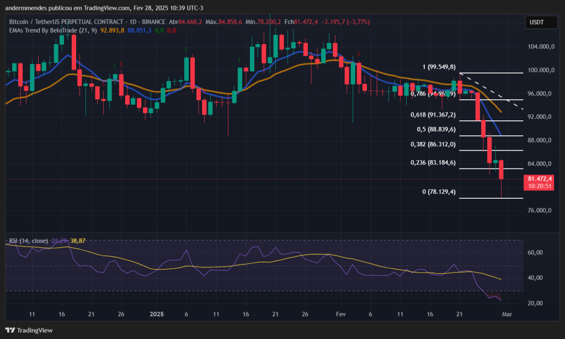This screenshot has height=339, width=565.
Task: Select the Bitcoin / TetherUS PERPETUAL CONTRACT title
Action: (66, 22)
